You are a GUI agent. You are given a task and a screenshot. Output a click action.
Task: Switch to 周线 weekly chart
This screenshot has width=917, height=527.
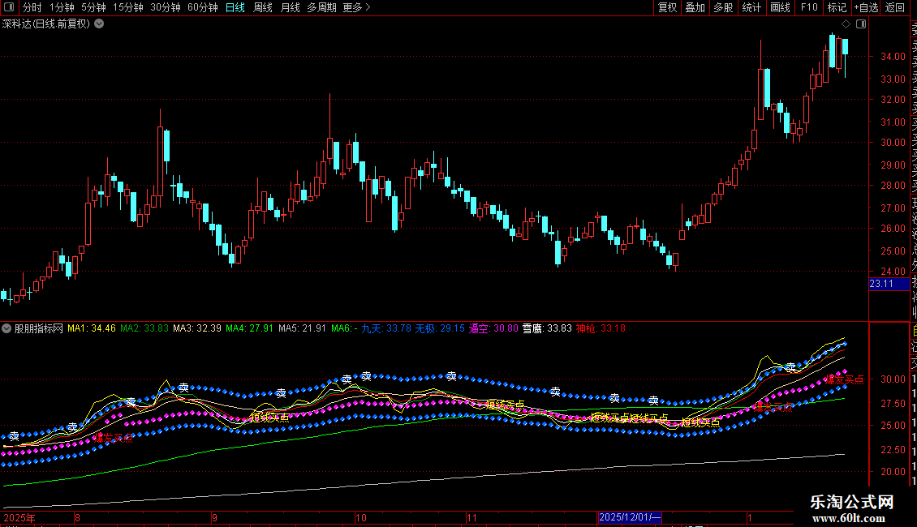point(263,7)
